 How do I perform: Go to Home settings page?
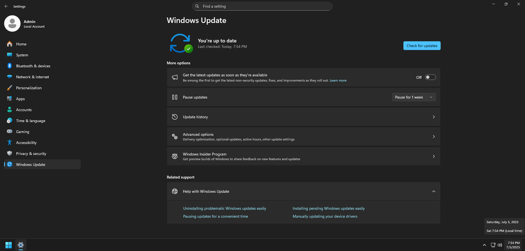(x=21, y=44)
